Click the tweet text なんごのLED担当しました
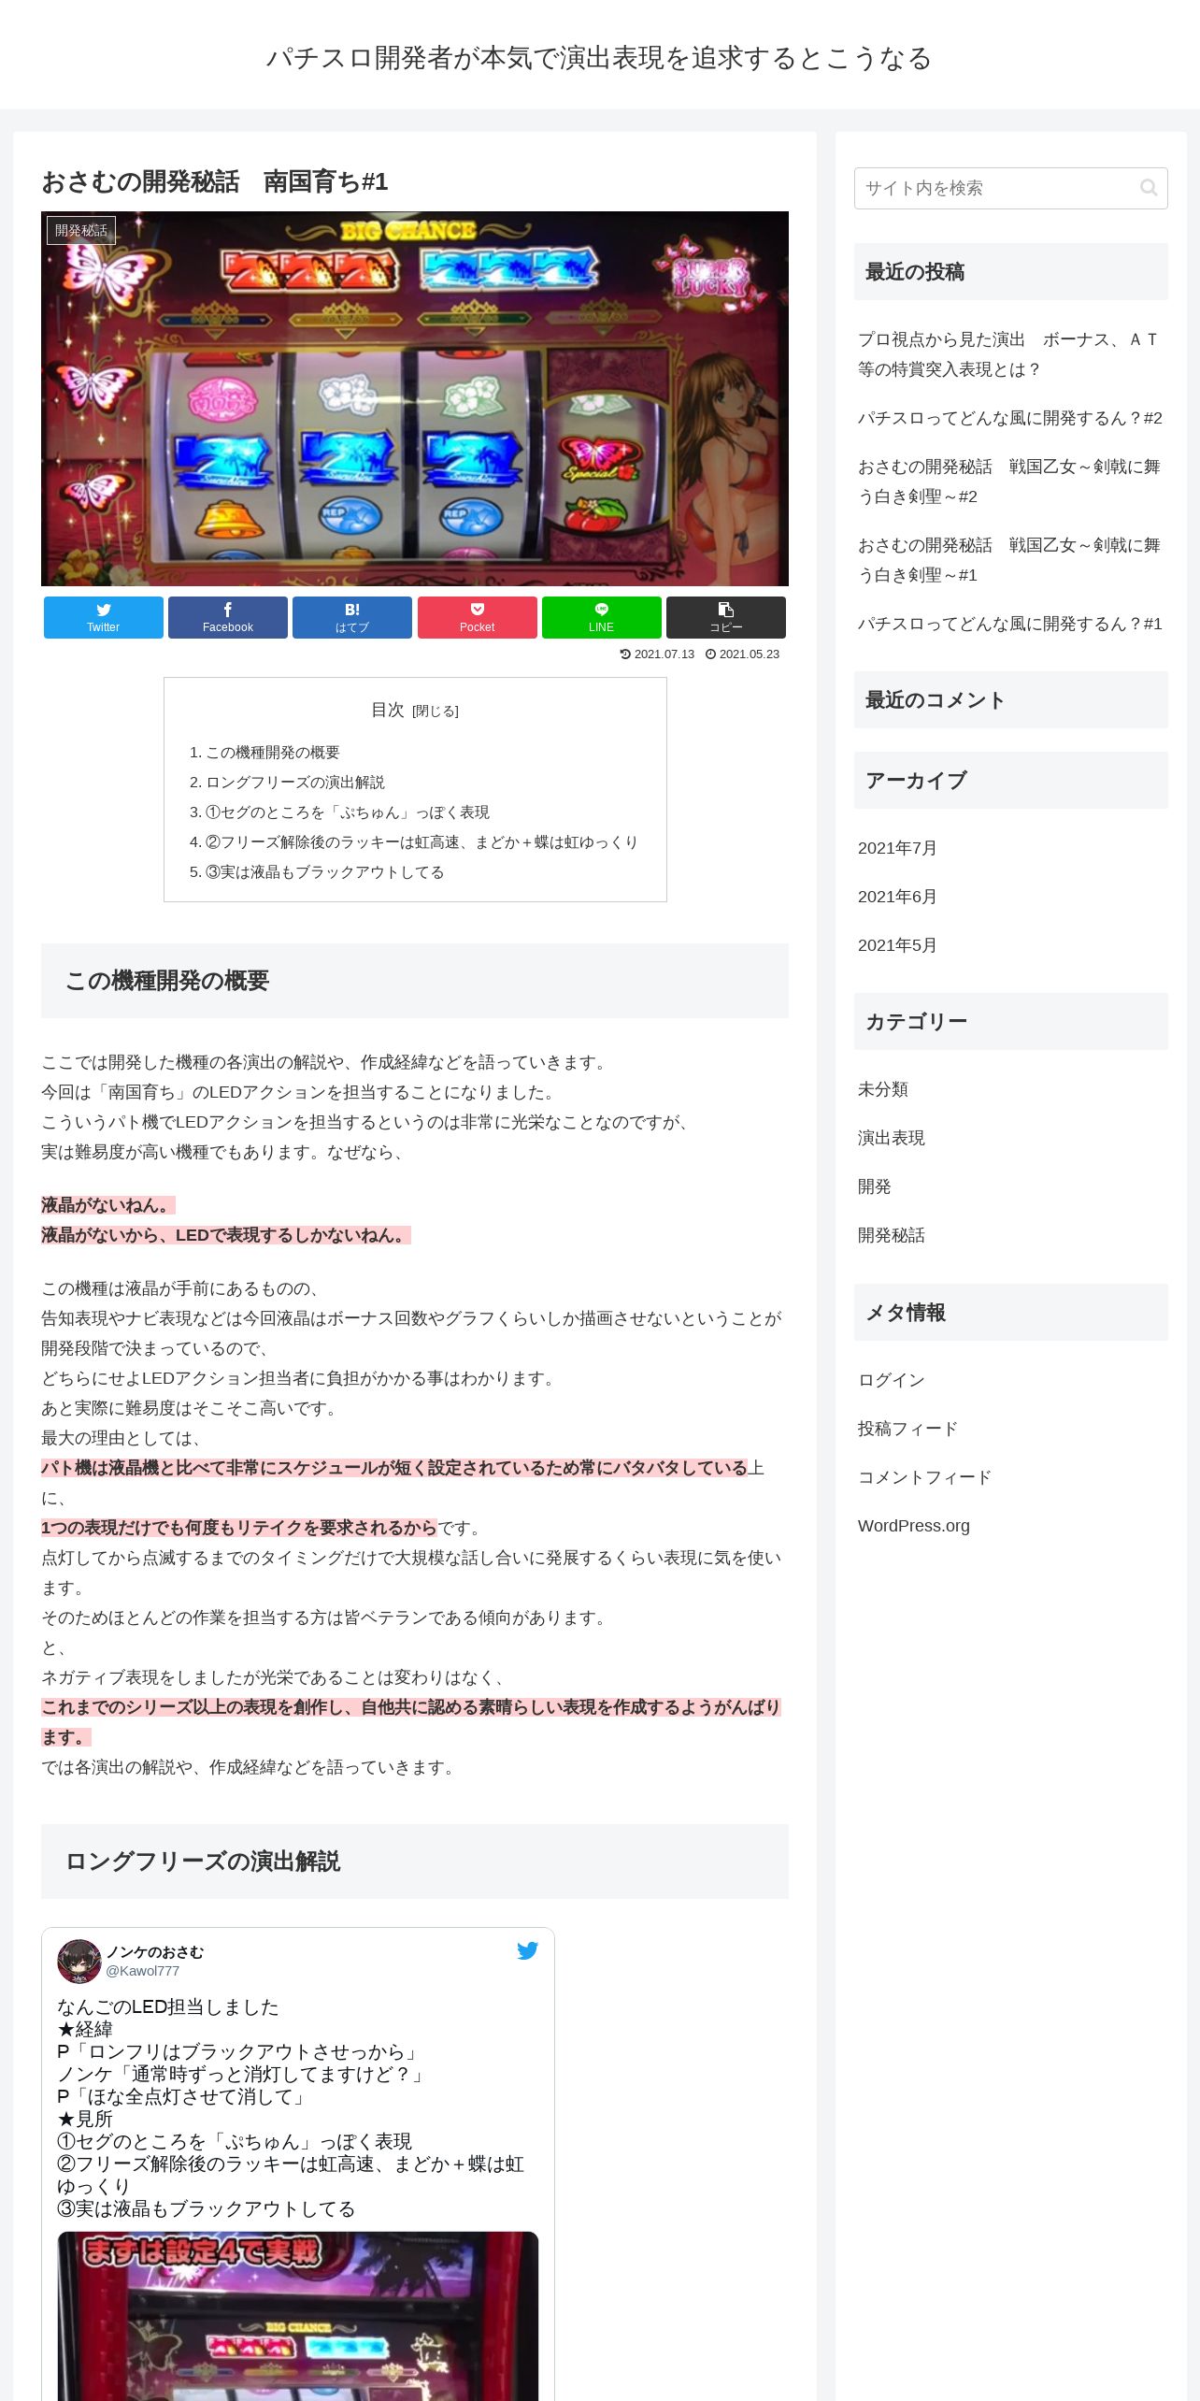Image resolution: width=1200 pixels, height=2401 pixels. (168, 2006)
